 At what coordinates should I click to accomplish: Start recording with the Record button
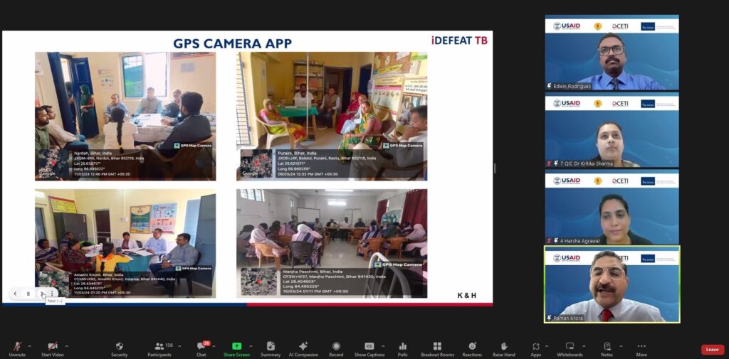coord(336,348)
